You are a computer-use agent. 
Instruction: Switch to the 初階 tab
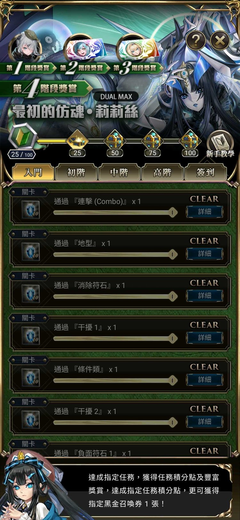point(76,172)
